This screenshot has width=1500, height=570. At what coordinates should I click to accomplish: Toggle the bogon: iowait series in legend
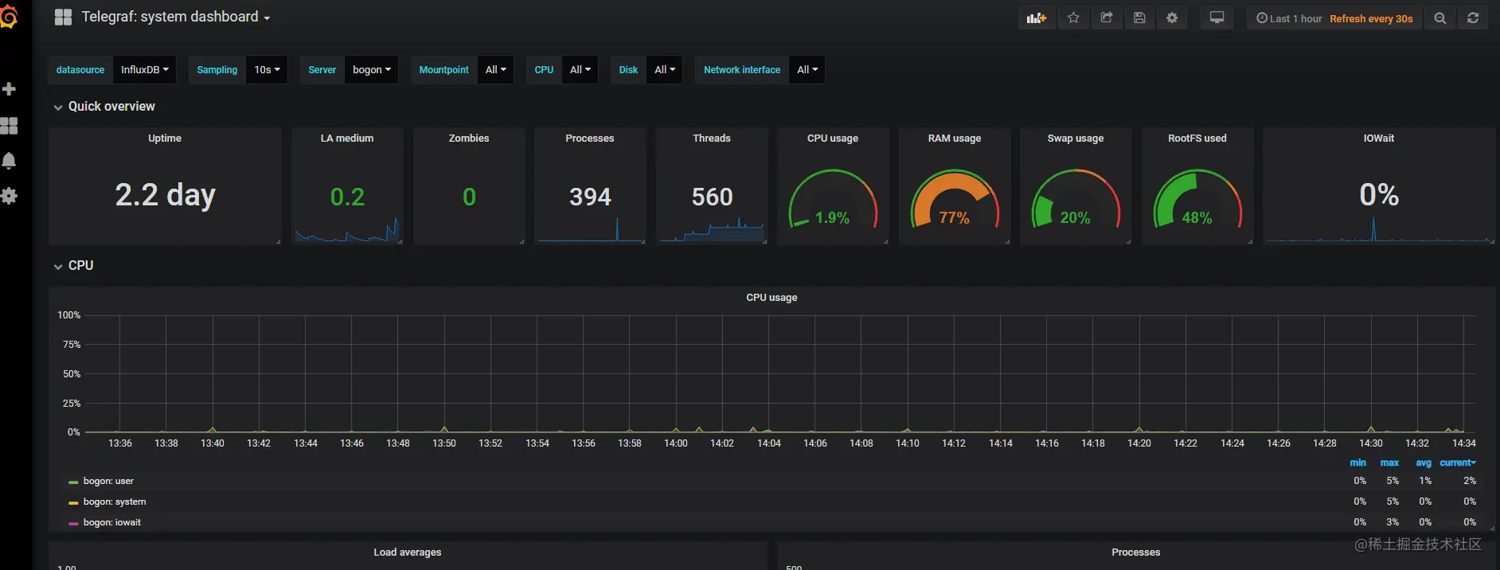click(x=112, y=522)
